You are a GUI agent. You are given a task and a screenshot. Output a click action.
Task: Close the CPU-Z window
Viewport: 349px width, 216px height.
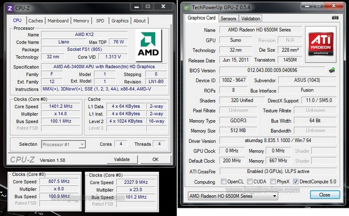pos(163,6)
